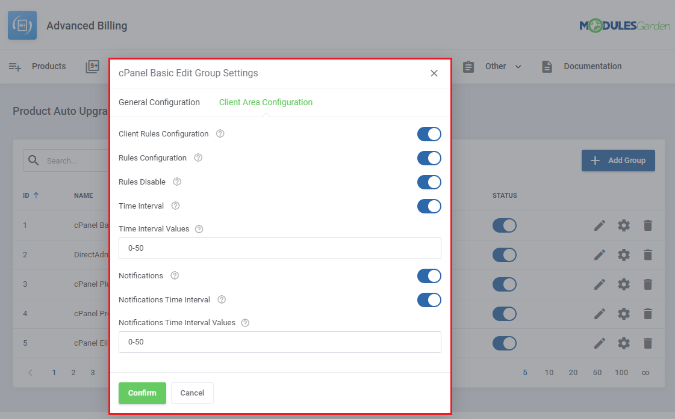The image size is (675, 419).
Task: Edit group in row 4 with the pencil
Action: coord(600,314)
